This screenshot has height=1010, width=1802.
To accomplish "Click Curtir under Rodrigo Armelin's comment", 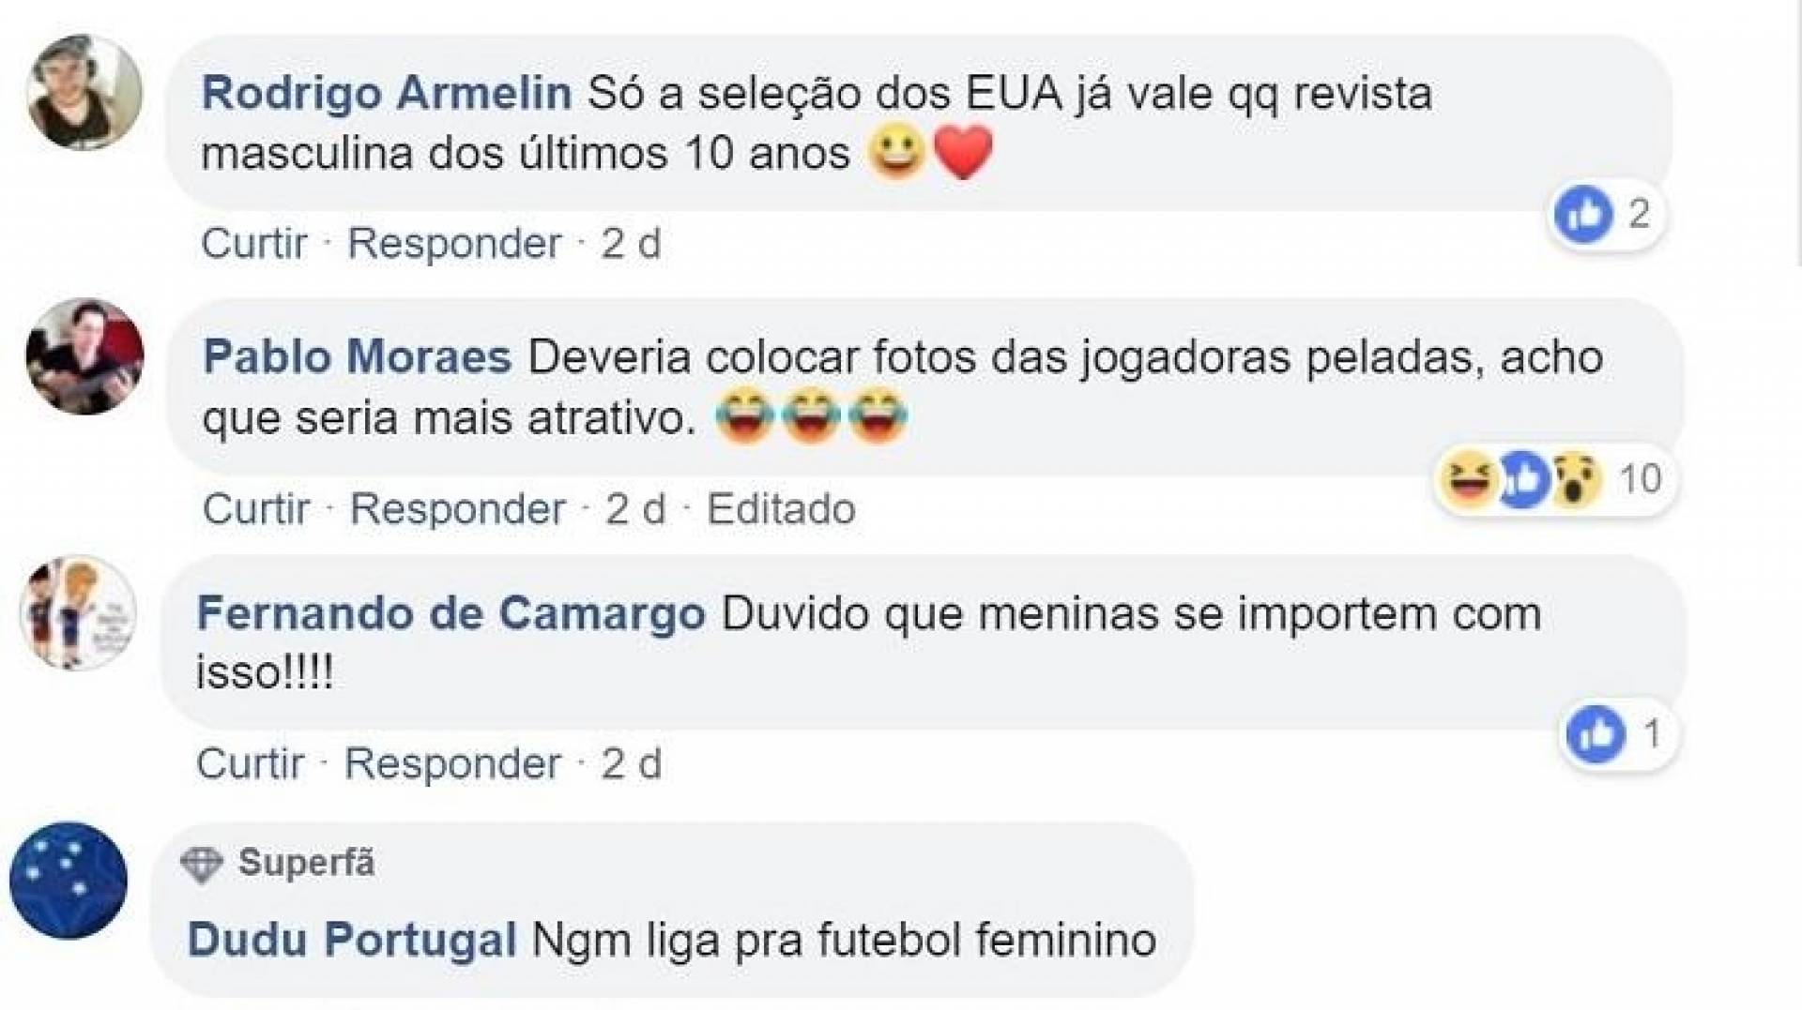I will pyautogui.click(x=253, y=244).
